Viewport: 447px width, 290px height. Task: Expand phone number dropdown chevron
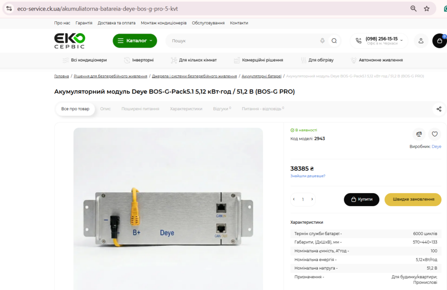click(402, 40)
